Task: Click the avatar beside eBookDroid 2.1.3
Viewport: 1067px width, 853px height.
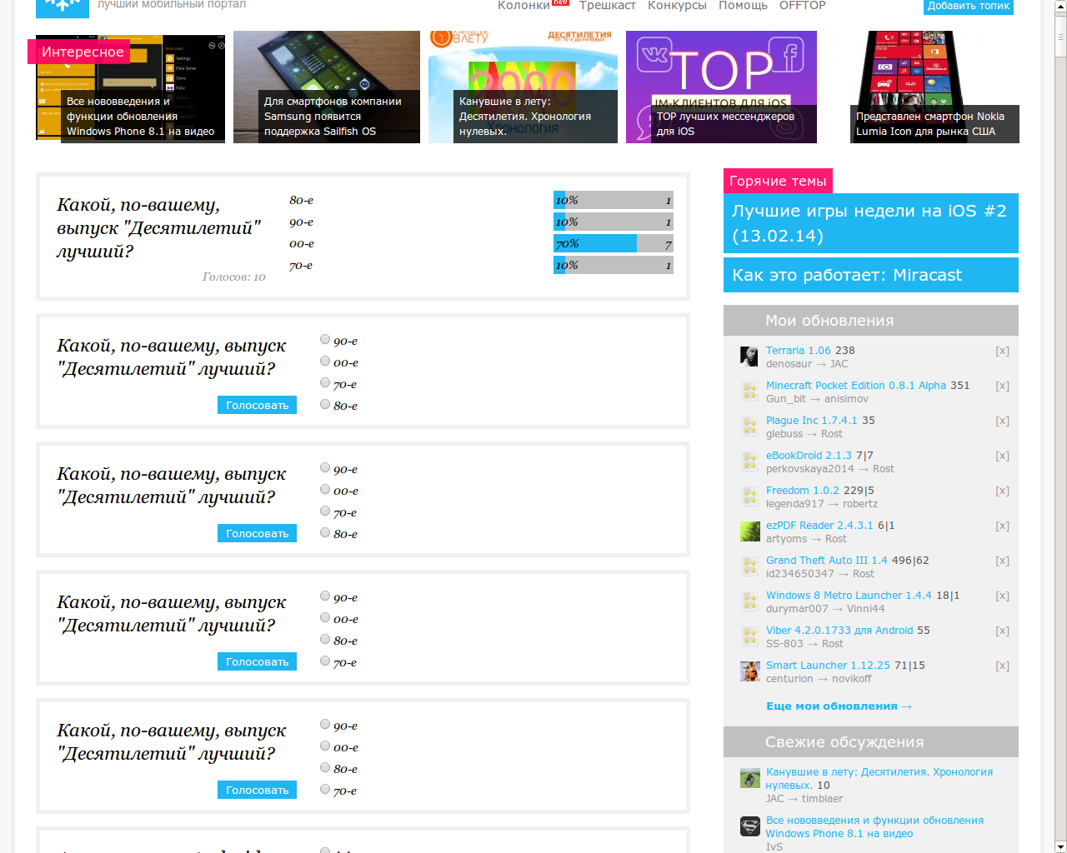Action: click(749, 461)
